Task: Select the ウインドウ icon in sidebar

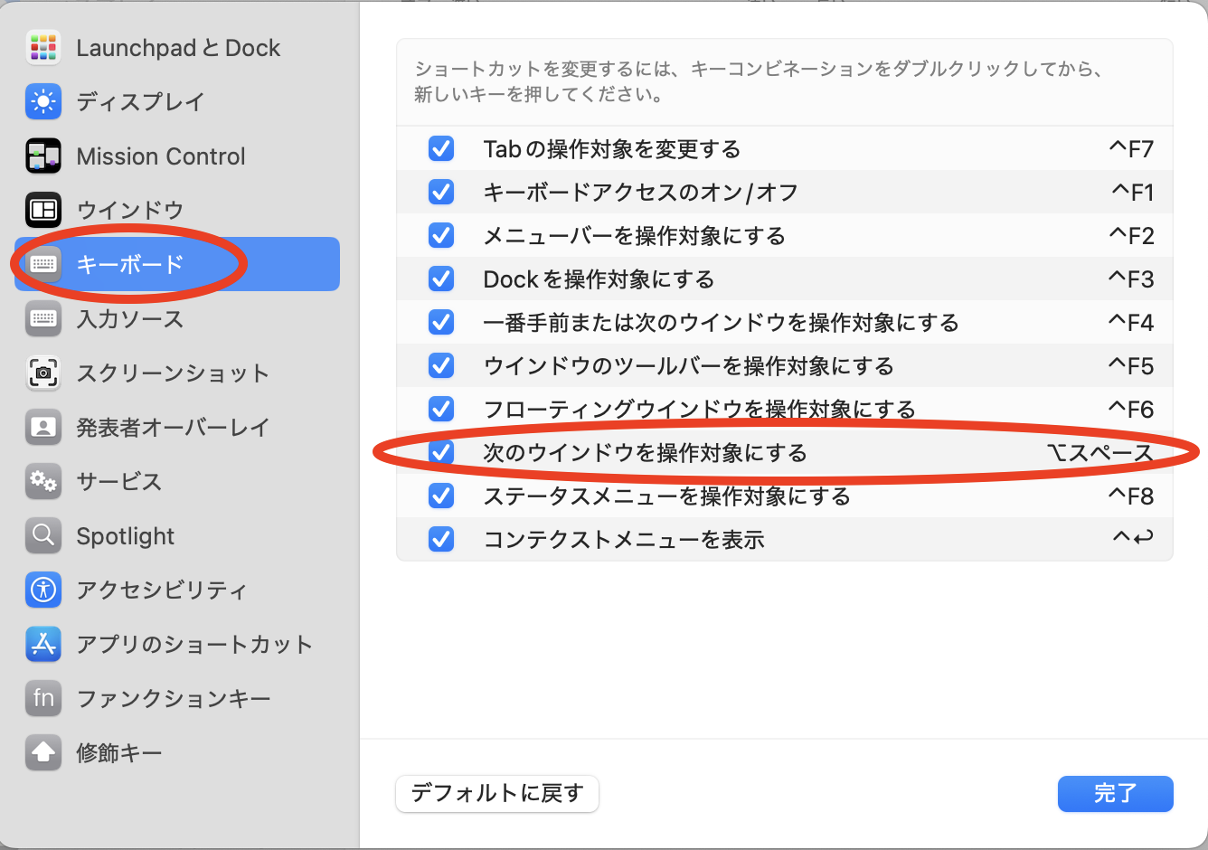Action: pyautogui.click(x=43, y=210)
